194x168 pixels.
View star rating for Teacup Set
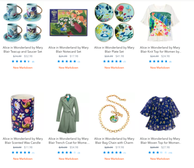click(21, 61)
